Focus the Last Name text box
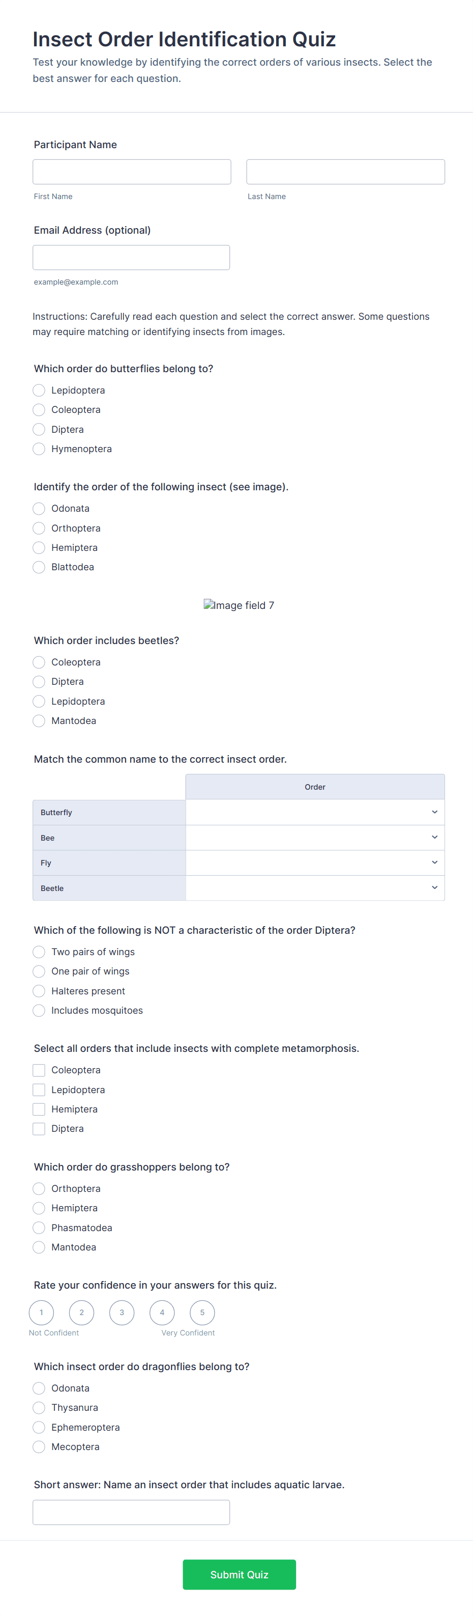 tap(345, 172)
